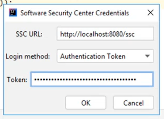Open the Login method combo box
164x119 pixels.
pyautogui.click(x=105, y=56)
